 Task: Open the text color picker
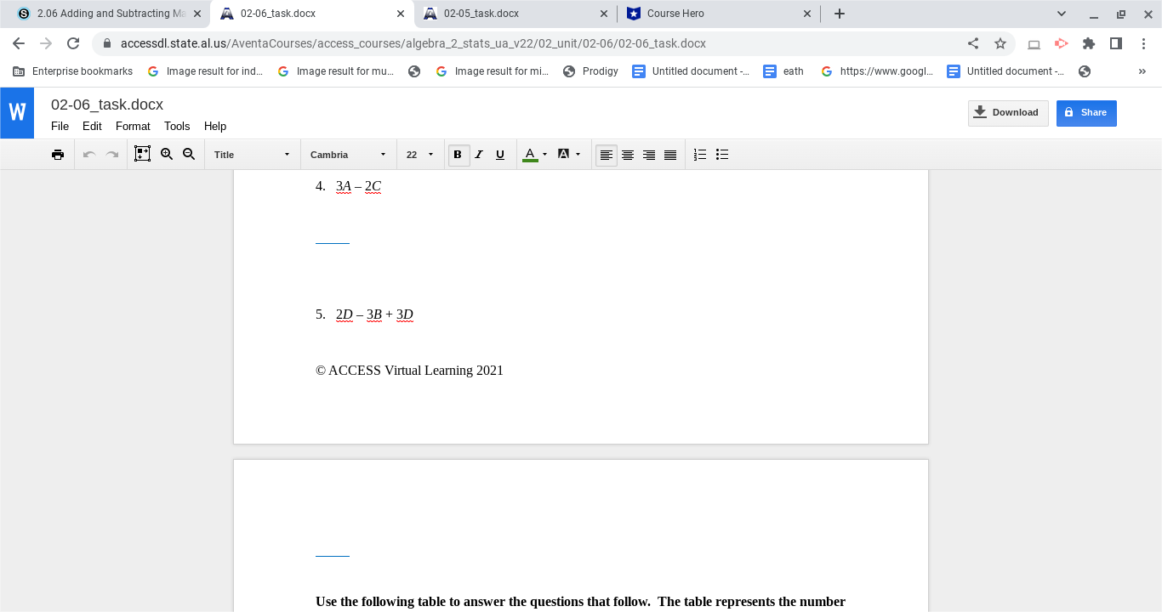pyautogui.click(x=530, y=154)
